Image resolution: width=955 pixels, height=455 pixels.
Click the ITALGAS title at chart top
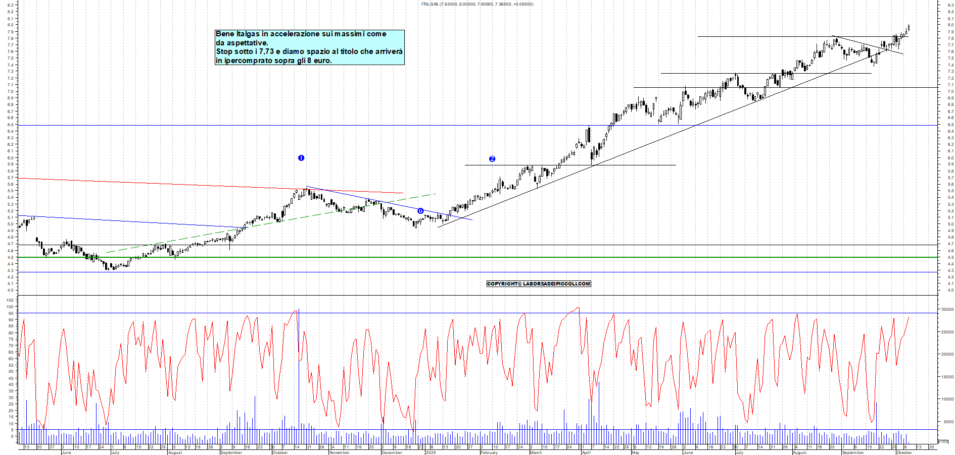[477, 4]
